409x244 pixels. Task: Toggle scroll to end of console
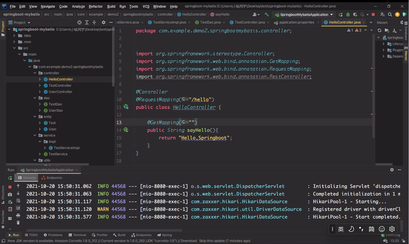18,208
